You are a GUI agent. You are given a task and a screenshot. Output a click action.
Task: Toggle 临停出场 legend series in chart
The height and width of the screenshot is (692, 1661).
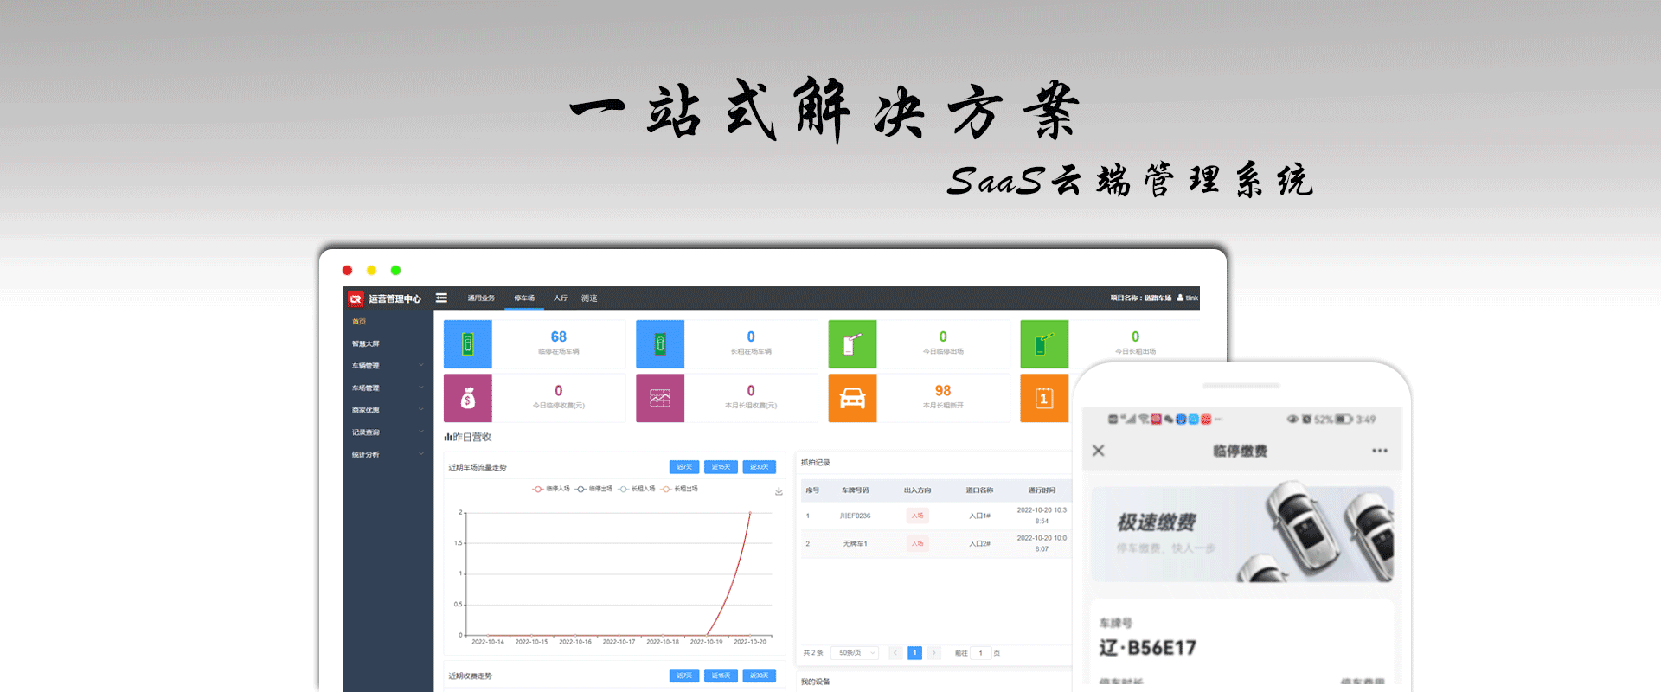point(594,489)
